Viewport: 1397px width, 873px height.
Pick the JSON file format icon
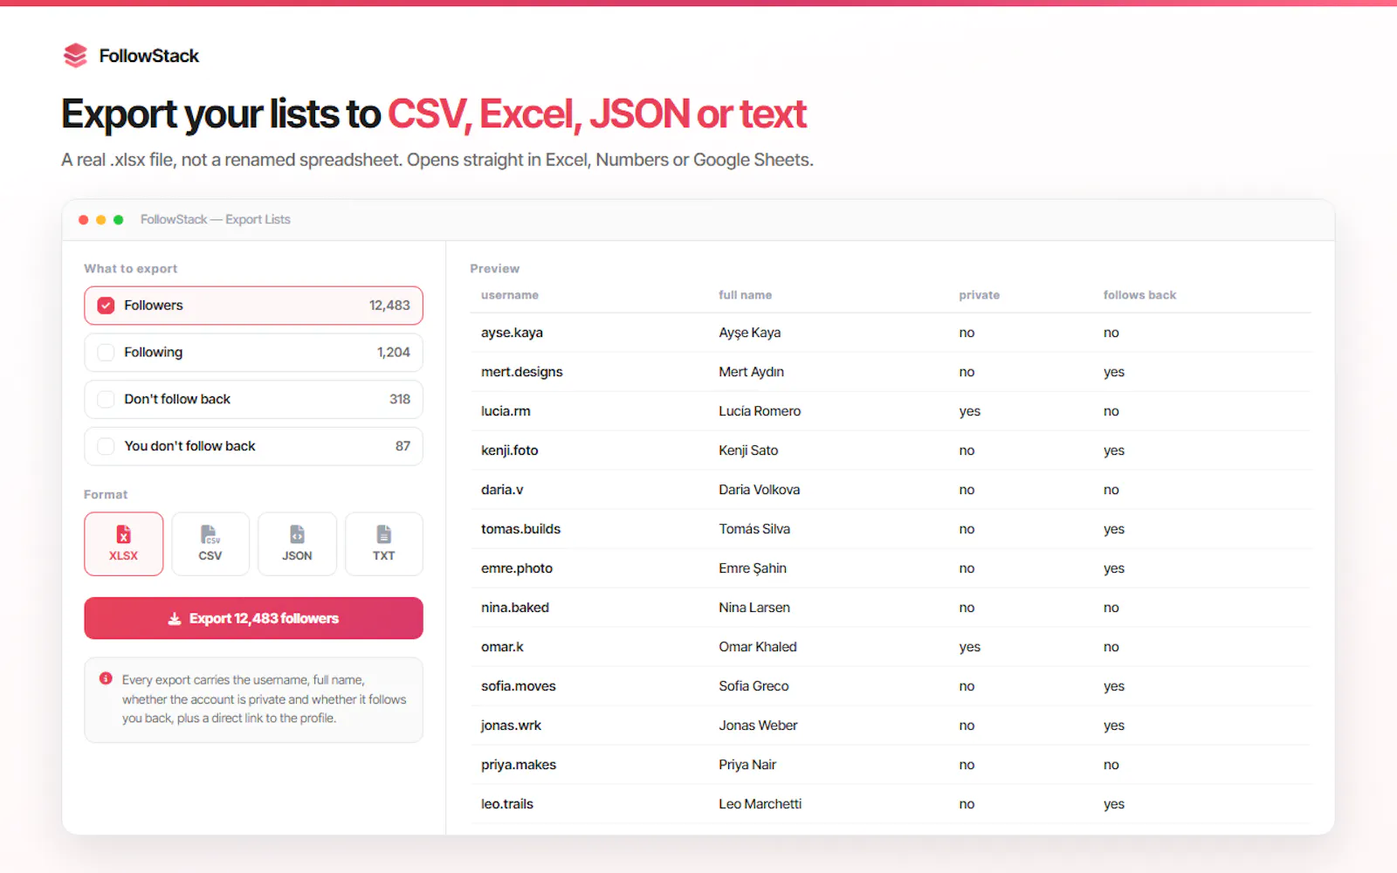click(x=297, y=534)
